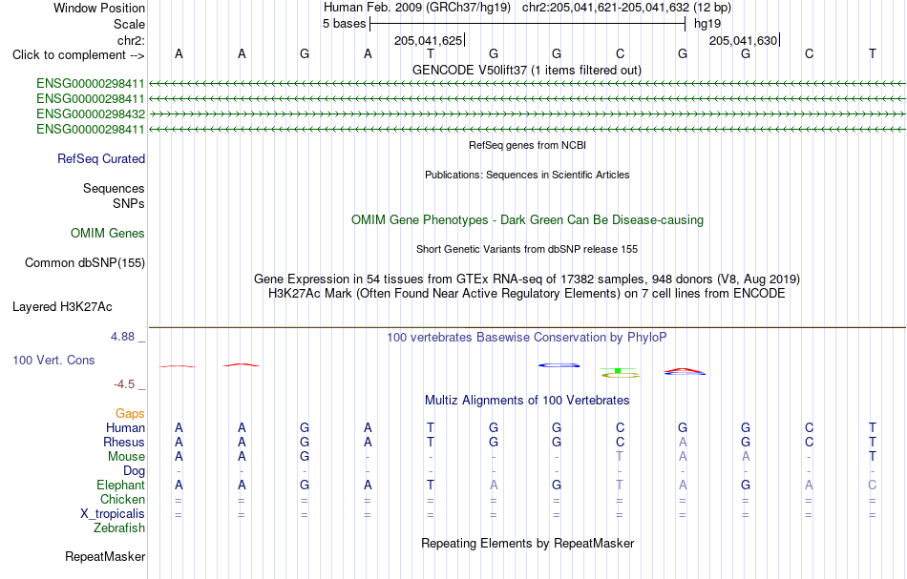Click the Zebrafish species label
Screen dimensions: 907x579
119,528
